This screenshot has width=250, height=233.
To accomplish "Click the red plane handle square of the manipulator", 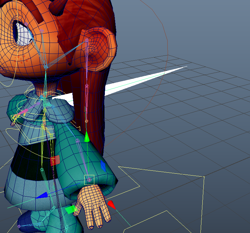I will [55, 160].
